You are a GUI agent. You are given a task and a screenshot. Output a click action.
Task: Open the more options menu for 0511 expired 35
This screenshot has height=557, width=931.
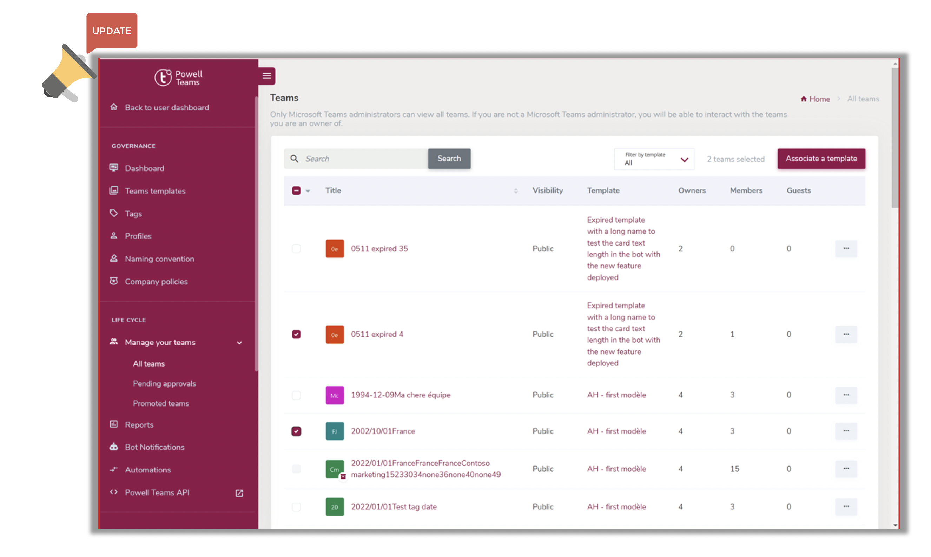(x=845, y=248)
